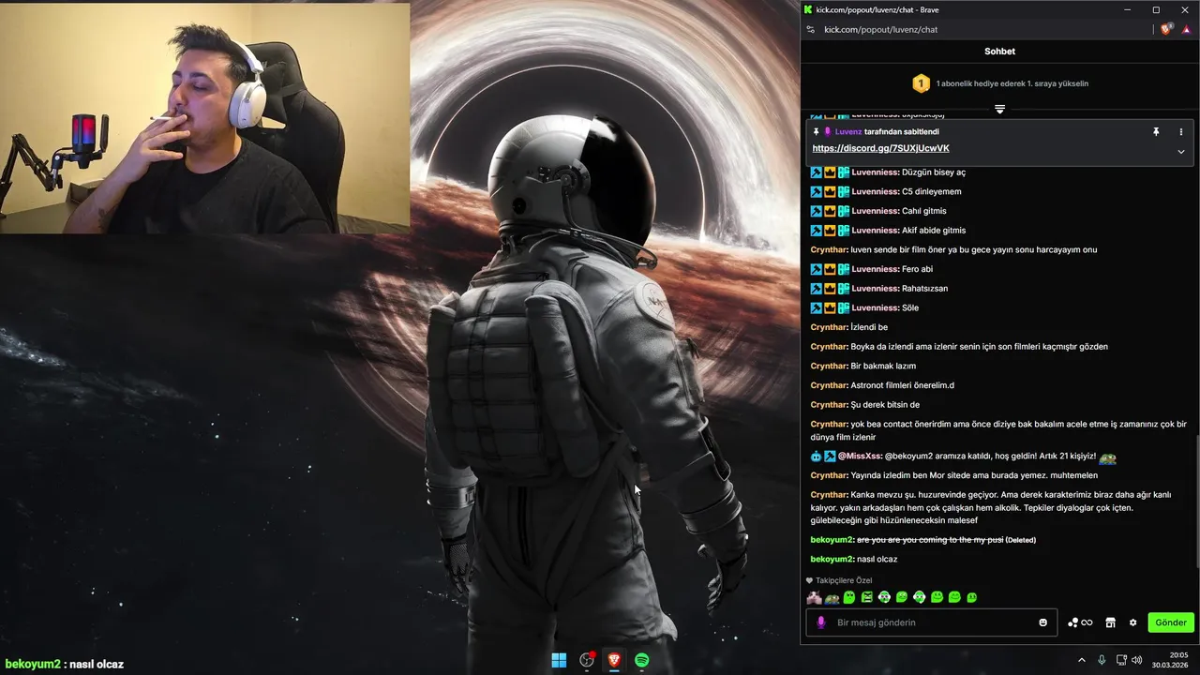Click the message 'Bir bakmak lazım'
This screenshot has width=1200, height=675.
[x=883, y=366]
